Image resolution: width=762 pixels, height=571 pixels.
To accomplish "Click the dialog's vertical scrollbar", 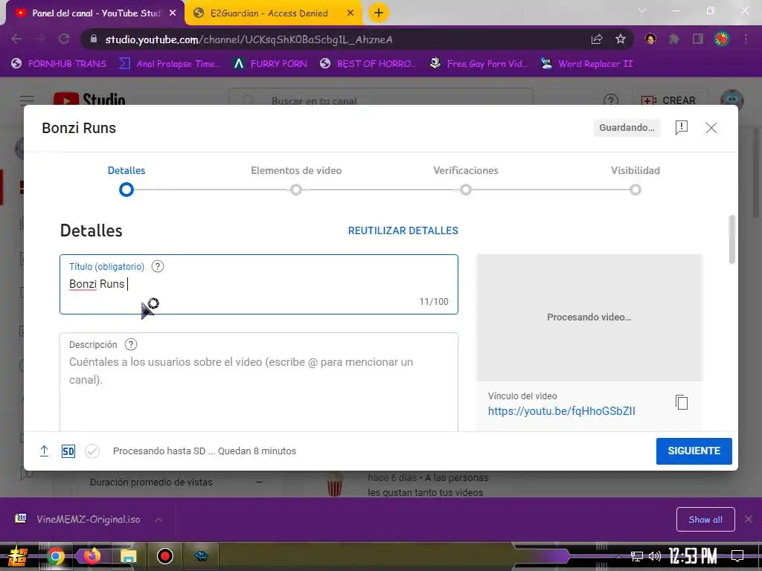I will pyautogui.click(x=732, y=240).
